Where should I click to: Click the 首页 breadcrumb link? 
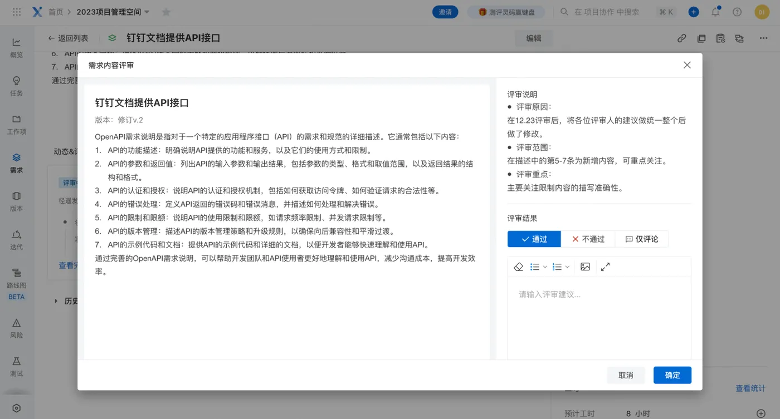click(55, 12)
